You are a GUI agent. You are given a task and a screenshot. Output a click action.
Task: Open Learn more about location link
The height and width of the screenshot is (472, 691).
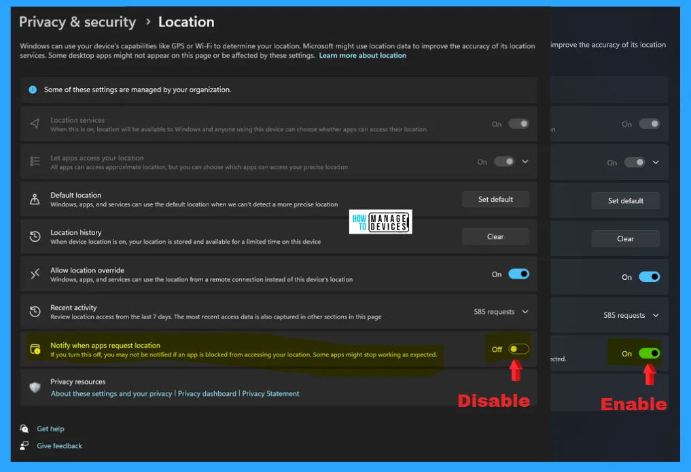[x=363, y=56]
